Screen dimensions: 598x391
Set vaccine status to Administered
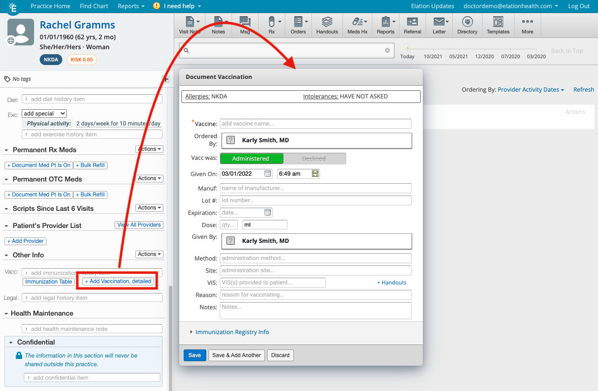(x=251, y=158)
